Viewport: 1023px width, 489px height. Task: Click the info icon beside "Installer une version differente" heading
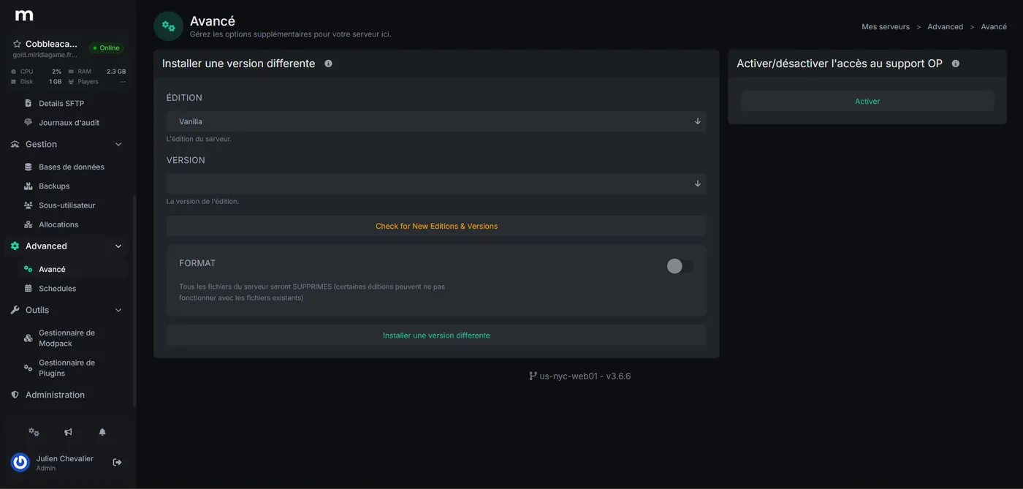[328, 64]
